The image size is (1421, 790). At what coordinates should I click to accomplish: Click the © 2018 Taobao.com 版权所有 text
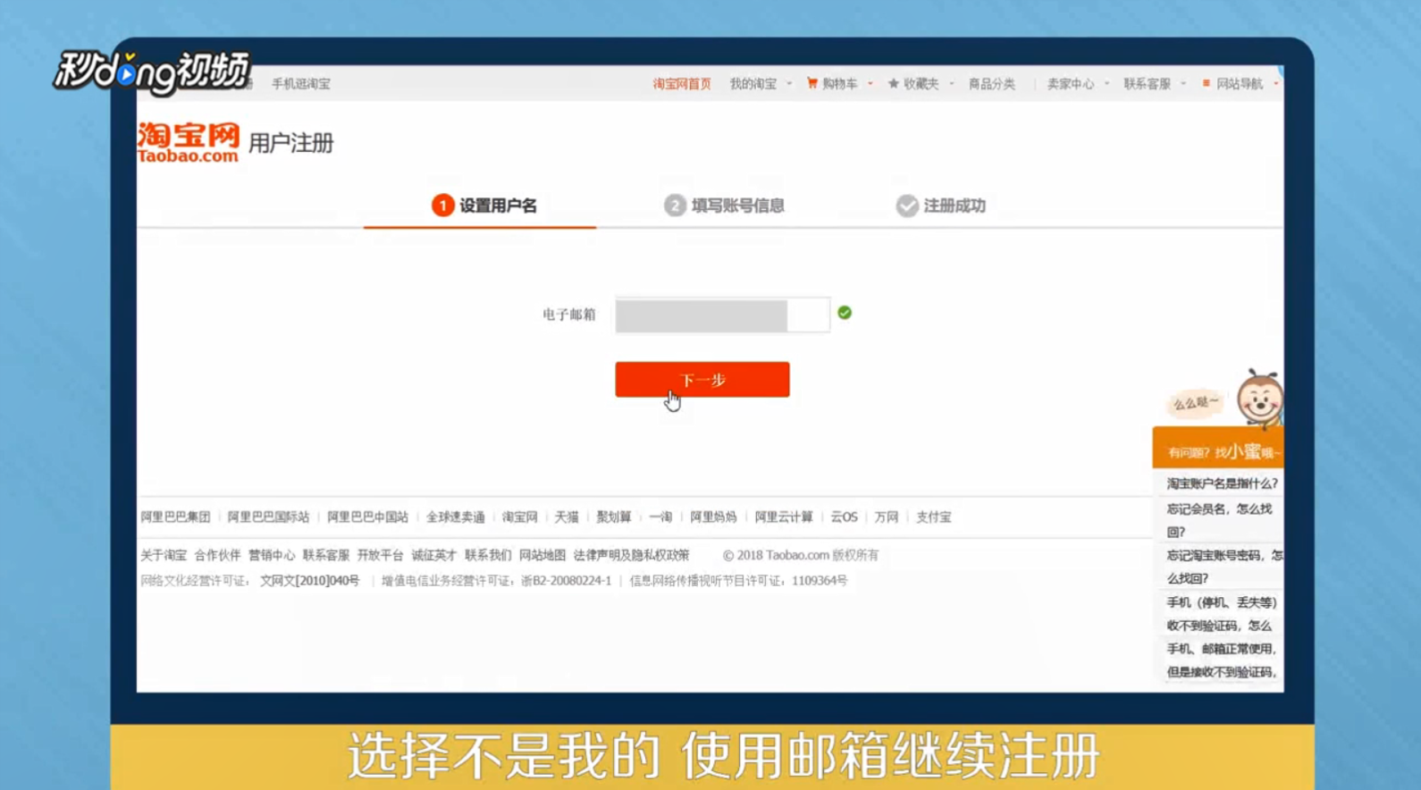(x=801, y=556)
